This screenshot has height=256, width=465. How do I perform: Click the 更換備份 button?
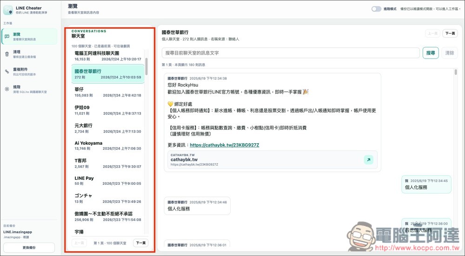[x=29, y=247]
